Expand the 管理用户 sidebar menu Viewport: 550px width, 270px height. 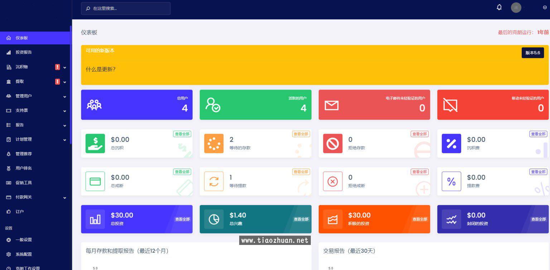(x=65, y=96)
